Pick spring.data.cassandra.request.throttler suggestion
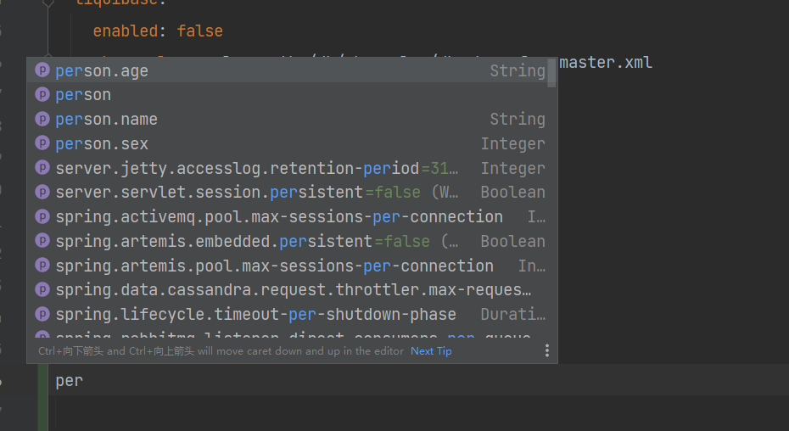Viewport: 789px width, 431px height. [291, 290]
